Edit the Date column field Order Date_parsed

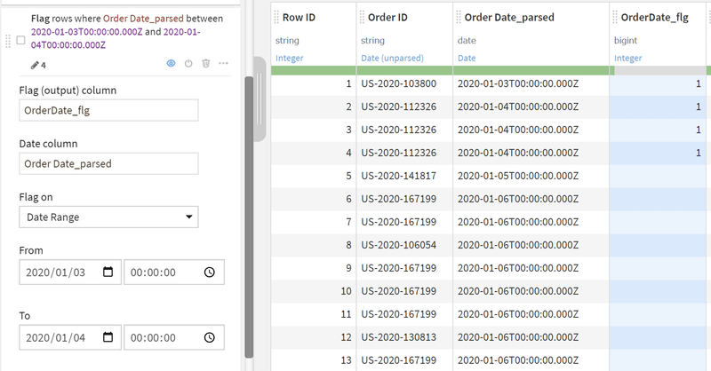[108, 163]
